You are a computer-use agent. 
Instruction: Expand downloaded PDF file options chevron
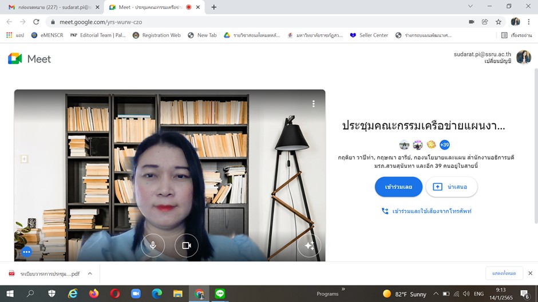90,273
